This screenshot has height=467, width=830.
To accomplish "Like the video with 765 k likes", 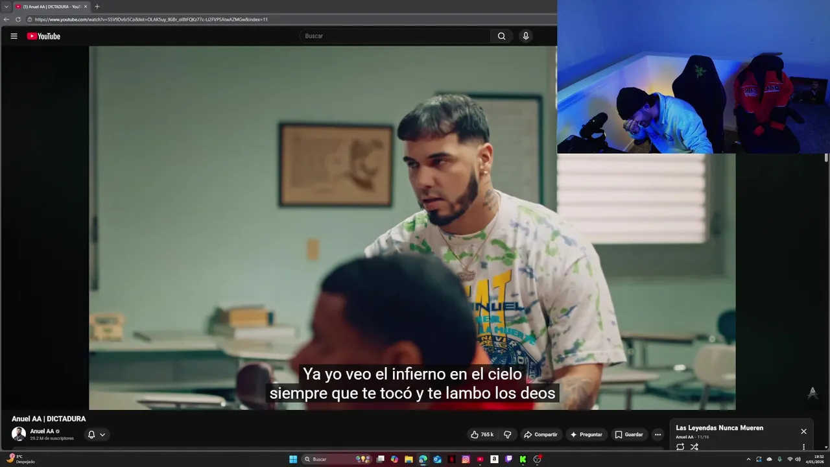I will coord(482,435).
